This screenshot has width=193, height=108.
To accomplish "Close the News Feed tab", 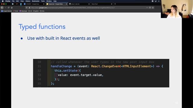I will 112,4.
